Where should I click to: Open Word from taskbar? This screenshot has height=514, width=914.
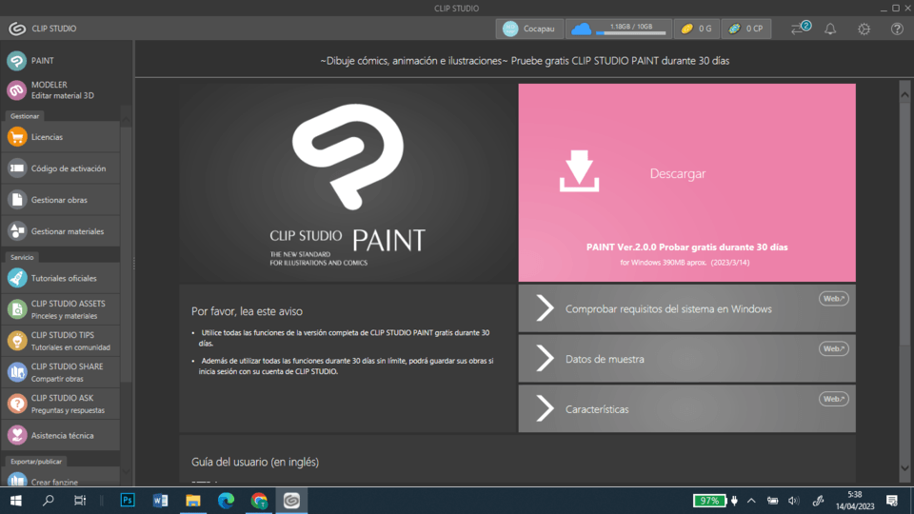(160, 501)
